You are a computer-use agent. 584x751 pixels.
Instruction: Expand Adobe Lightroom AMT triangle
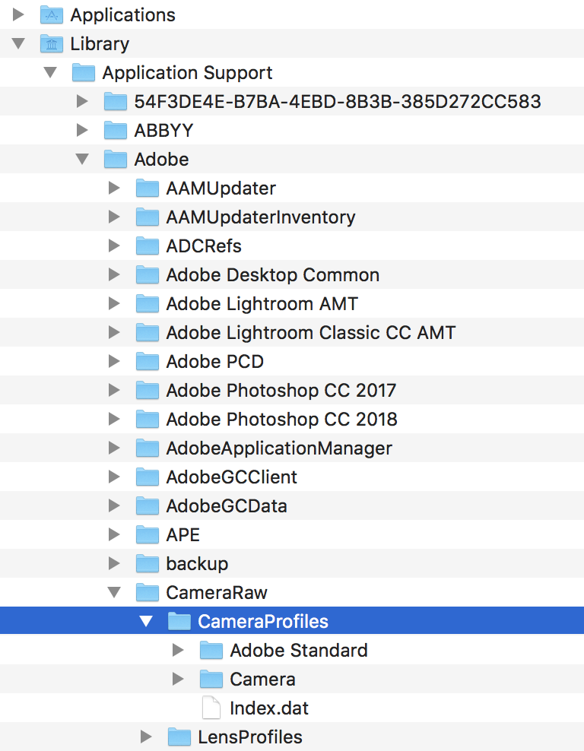pos(114,303)
